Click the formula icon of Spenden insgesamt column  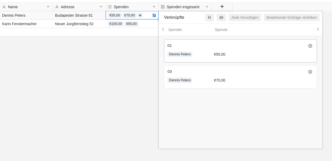click(x=163, y=7)
